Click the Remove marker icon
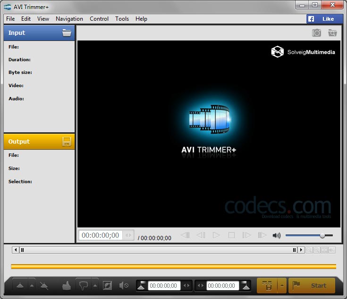The image size is (347, 299). (44, 286)
